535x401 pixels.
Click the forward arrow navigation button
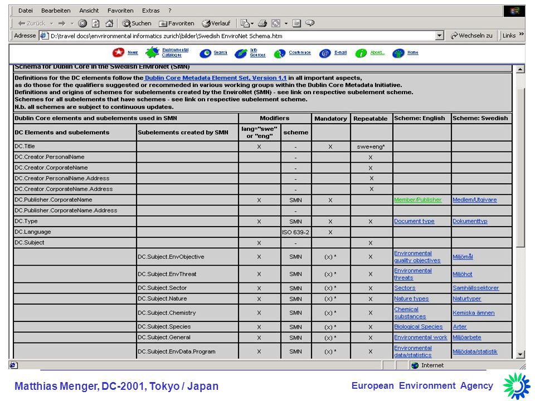point(62,23)
